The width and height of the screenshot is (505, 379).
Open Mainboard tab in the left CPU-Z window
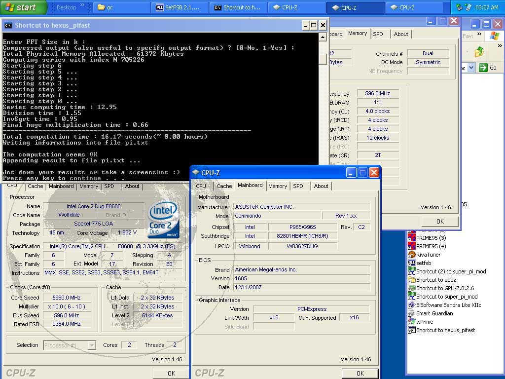click(x=61, y=186)
